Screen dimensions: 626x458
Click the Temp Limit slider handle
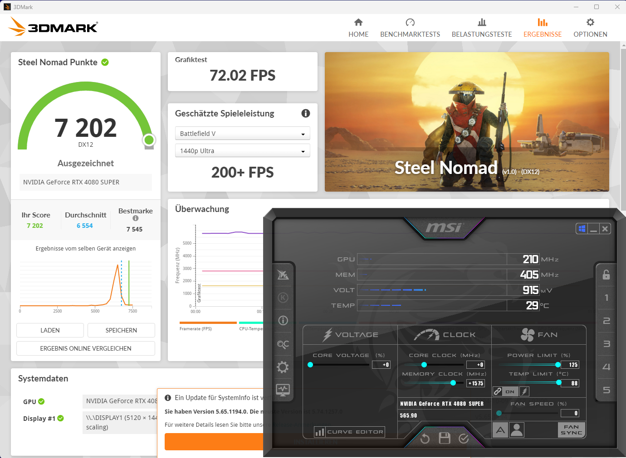point(559,383)
